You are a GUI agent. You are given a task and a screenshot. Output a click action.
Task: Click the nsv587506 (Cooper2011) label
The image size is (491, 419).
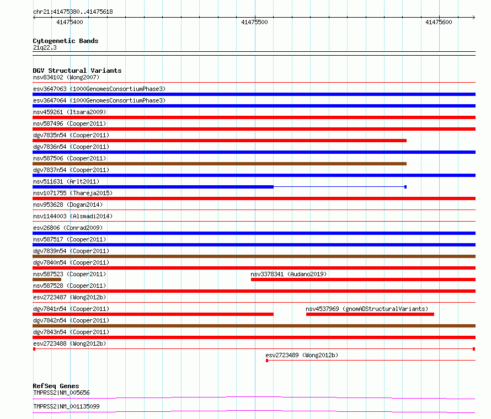[x=70, y=158]
